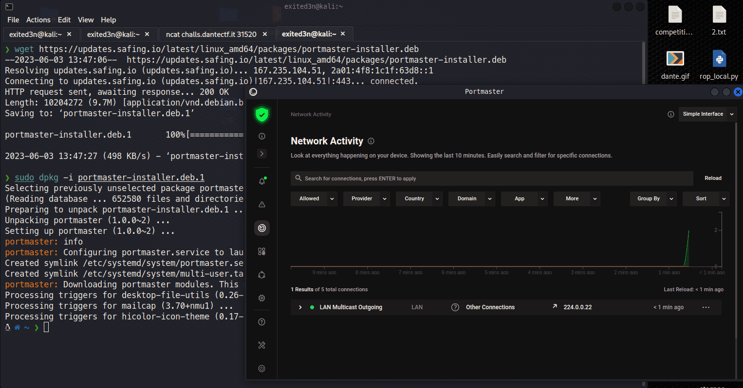Open the notifications bell in sidebar

click(262, 181)
